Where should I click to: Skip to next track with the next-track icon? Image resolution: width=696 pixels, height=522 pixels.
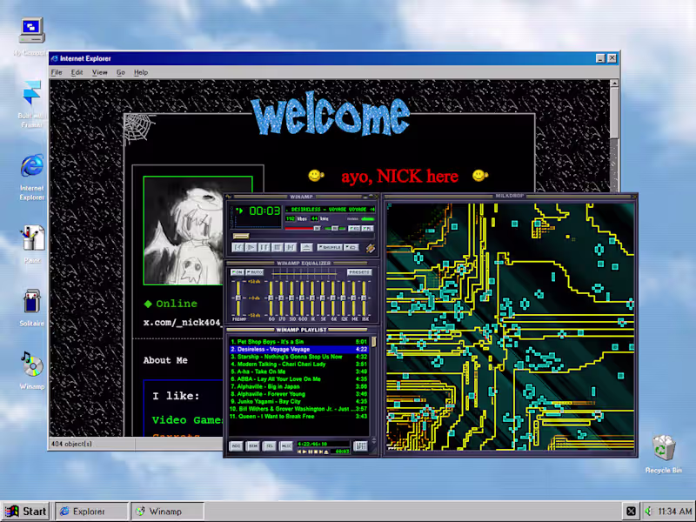click(289, 248)
